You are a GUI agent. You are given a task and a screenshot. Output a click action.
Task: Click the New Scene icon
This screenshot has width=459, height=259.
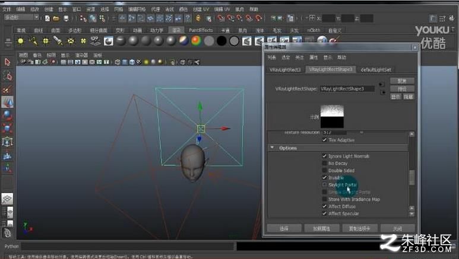tap(48, 18)
